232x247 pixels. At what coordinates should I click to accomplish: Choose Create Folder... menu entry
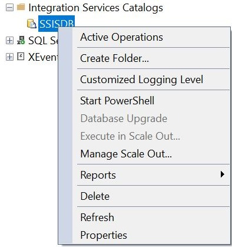tap(151, 58)
